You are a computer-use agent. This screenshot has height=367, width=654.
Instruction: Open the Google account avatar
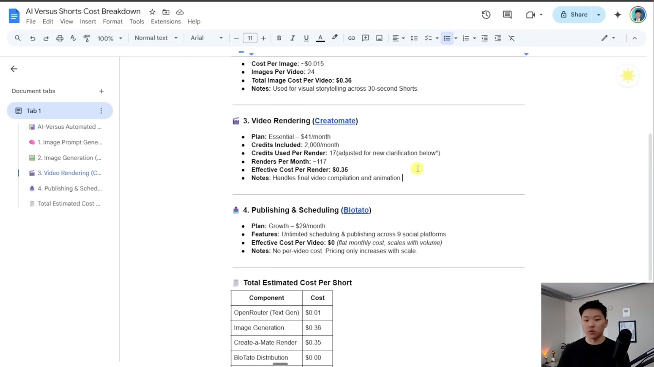(638, 15)
